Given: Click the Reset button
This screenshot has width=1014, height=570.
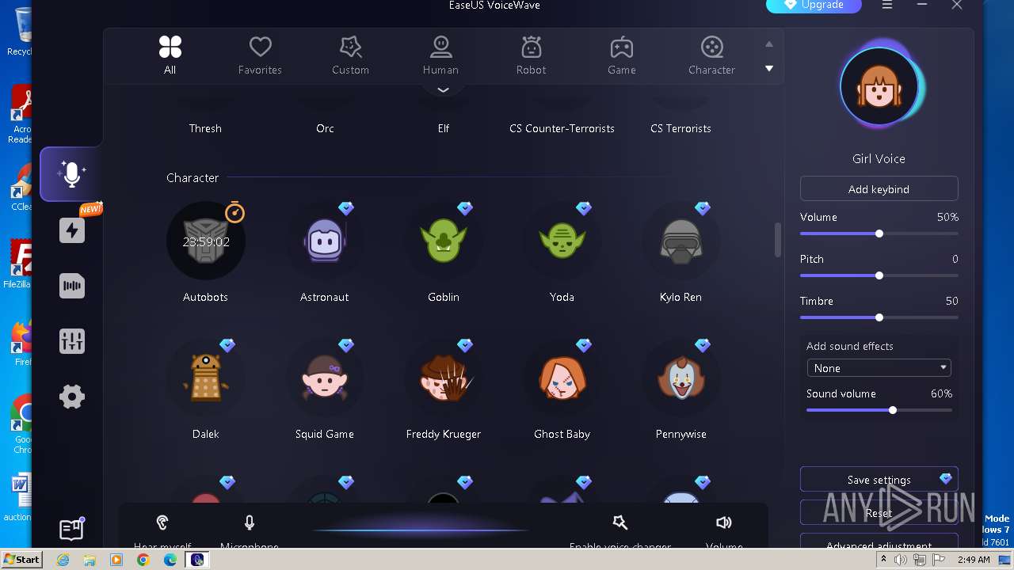Looking at the screenshot, I should click(879, 513).
